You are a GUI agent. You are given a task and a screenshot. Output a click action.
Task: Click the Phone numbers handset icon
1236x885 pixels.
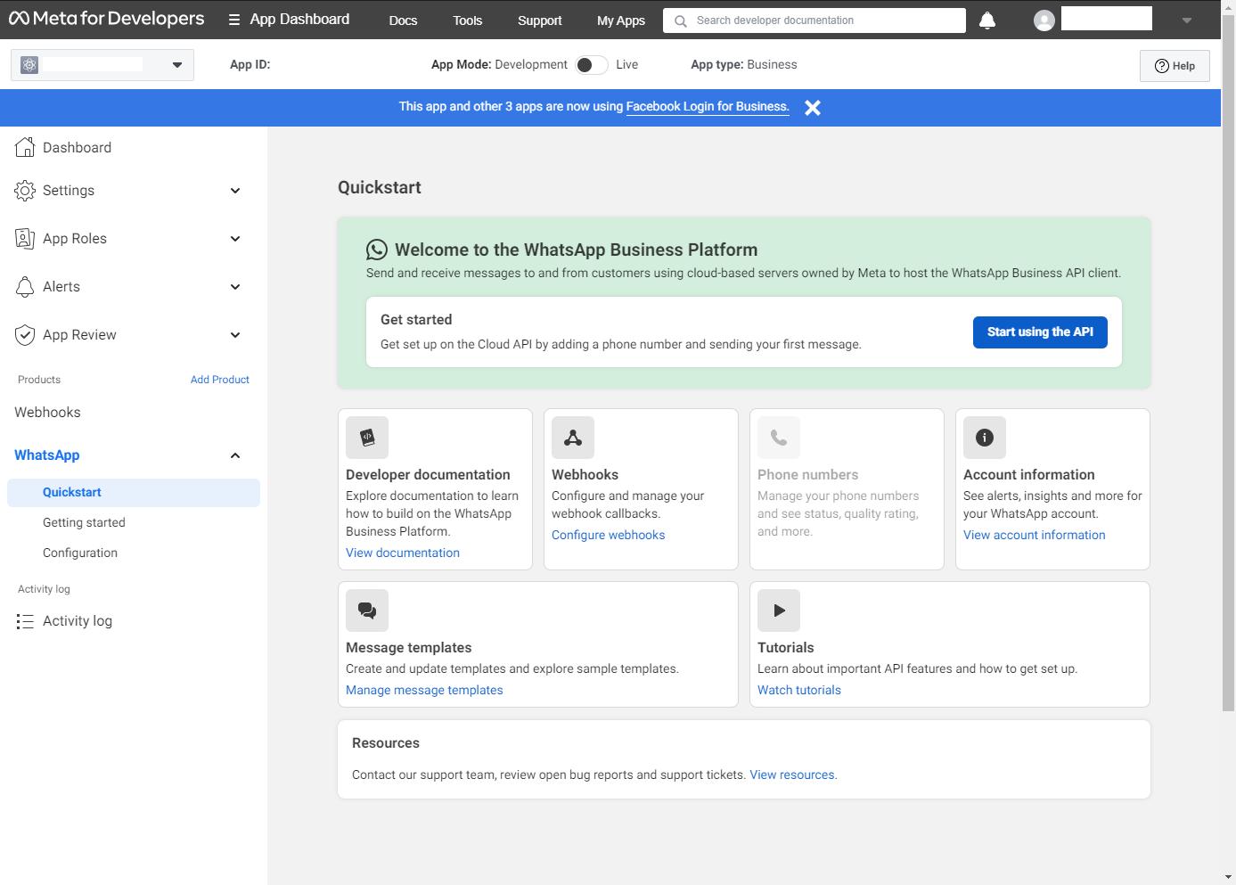point(779,438)
